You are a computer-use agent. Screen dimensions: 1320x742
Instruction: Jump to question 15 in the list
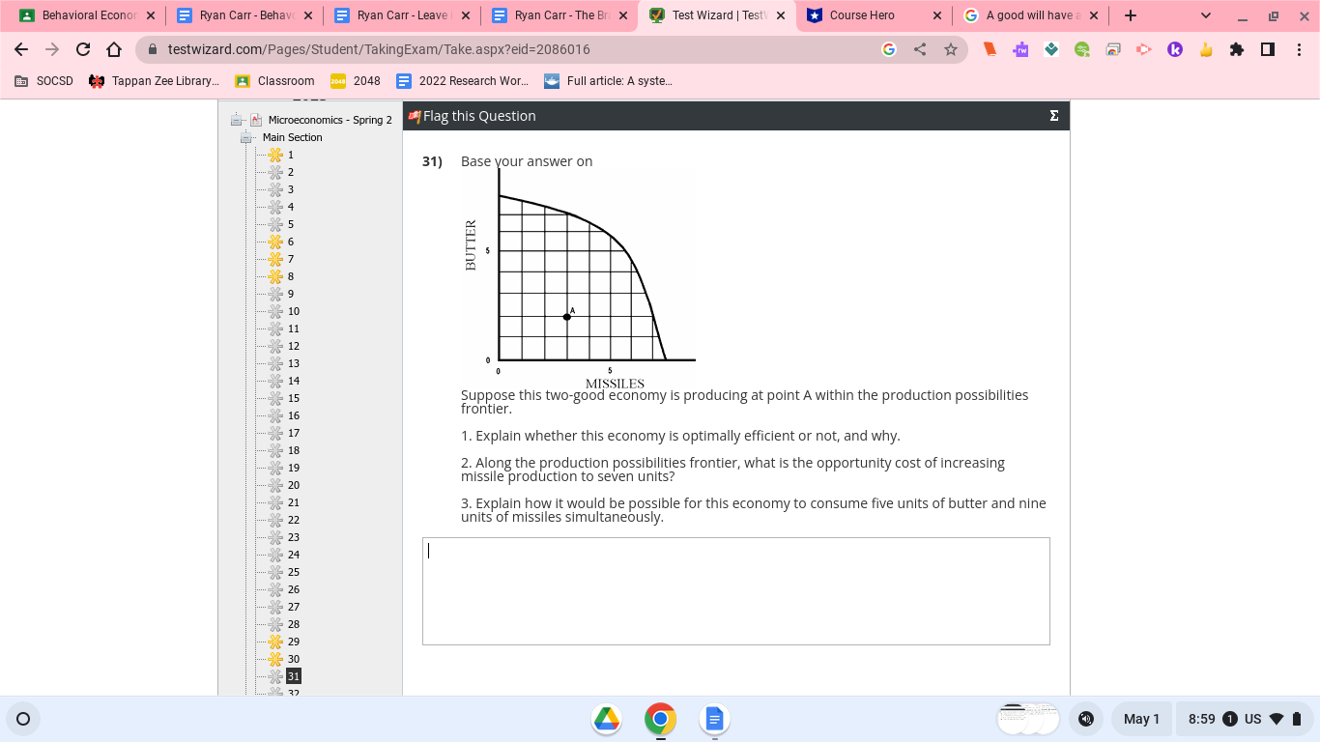point(293,398)
